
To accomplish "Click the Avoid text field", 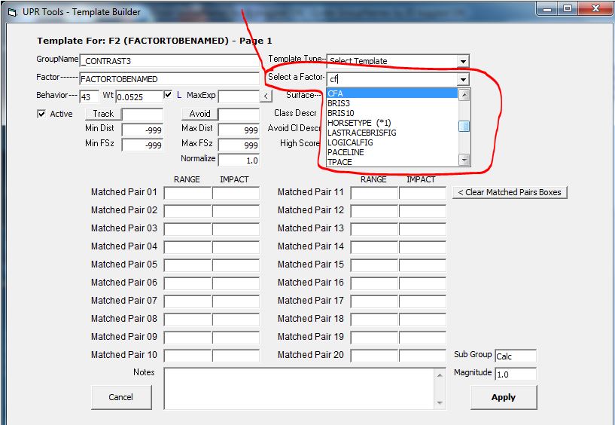I will pyautogui.click(x=239, y=115).
